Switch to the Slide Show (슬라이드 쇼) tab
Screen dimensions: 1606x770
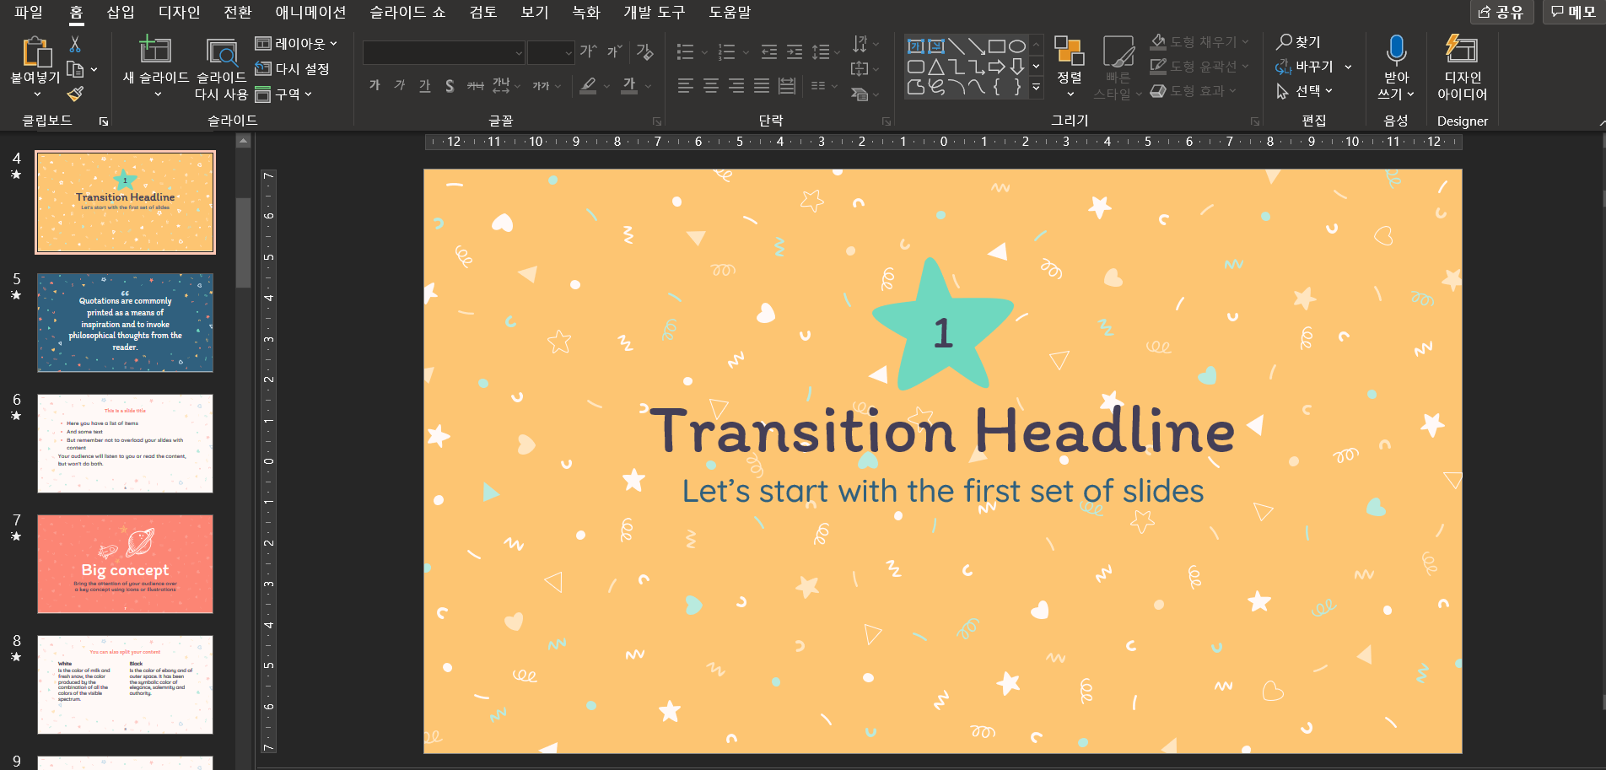pyautogui.click(x=407, y=12)
